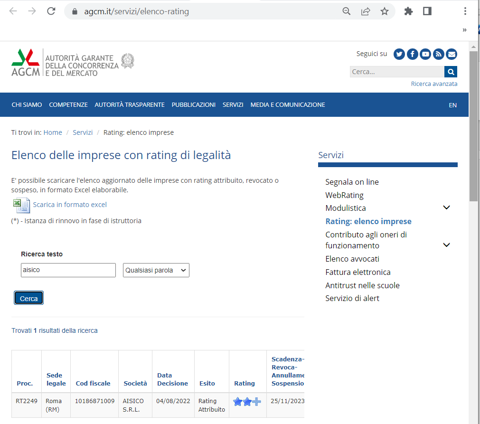Open the Autorità Trasparente menu
Viewport: 480px width, 424px height.
coord(130,105)
